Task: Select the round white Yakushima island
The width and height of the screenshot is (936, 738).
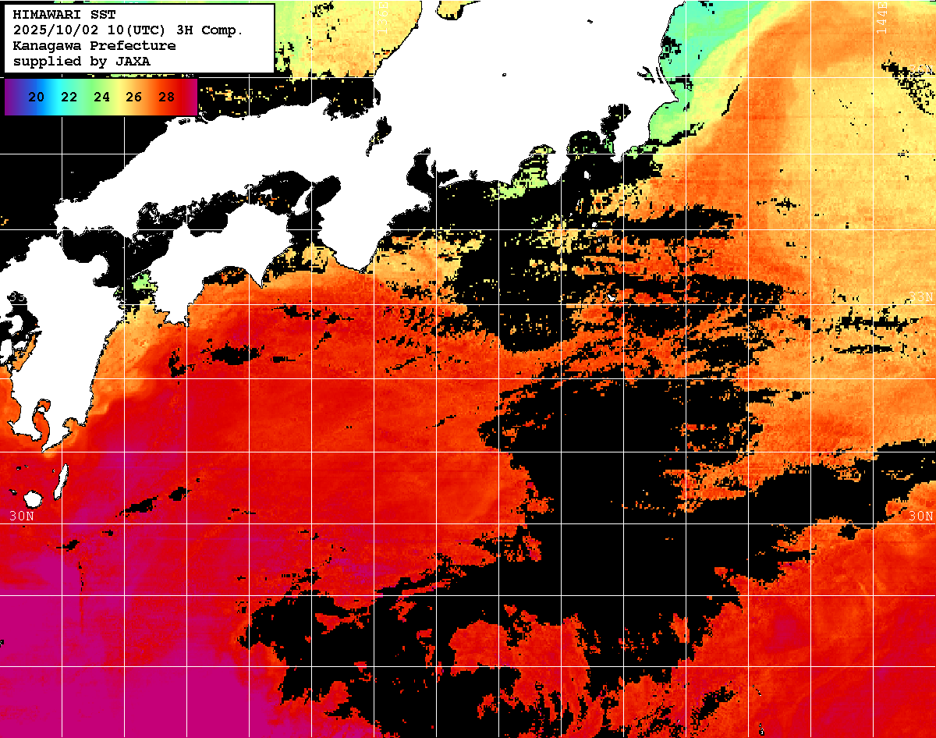Action: (33, 498)
